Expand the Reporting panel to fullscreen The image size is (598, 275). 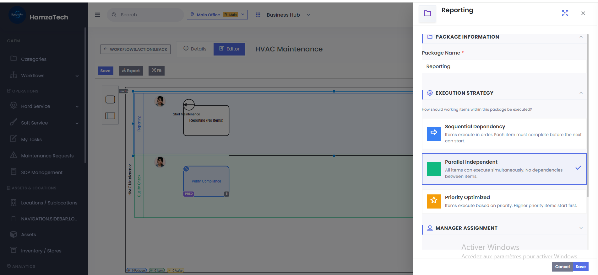pyautogui.click(x=565, y=13)
